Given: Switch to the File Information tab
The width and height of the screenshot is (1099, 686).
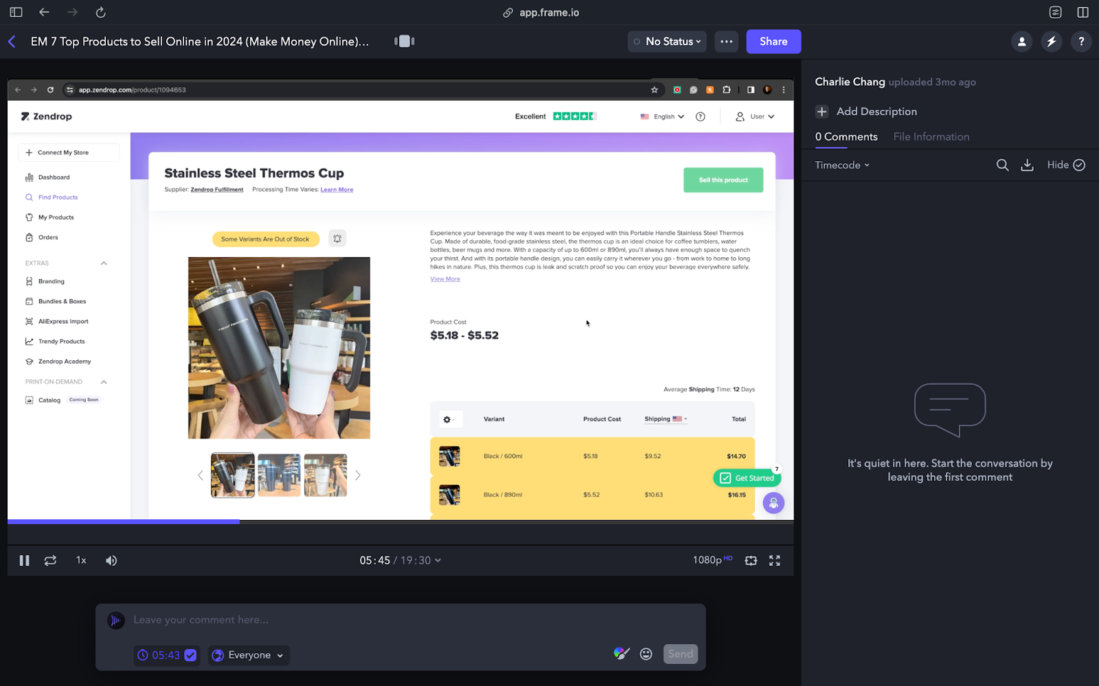Looking at the screenshot, I should coord(931,137).
